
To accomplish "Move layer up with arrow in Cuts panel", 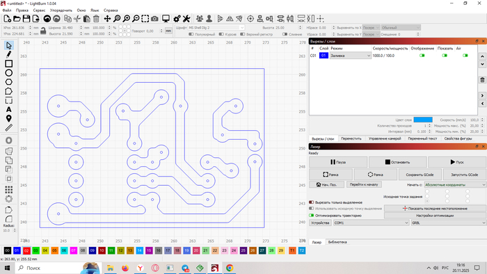I will [482, 56].
